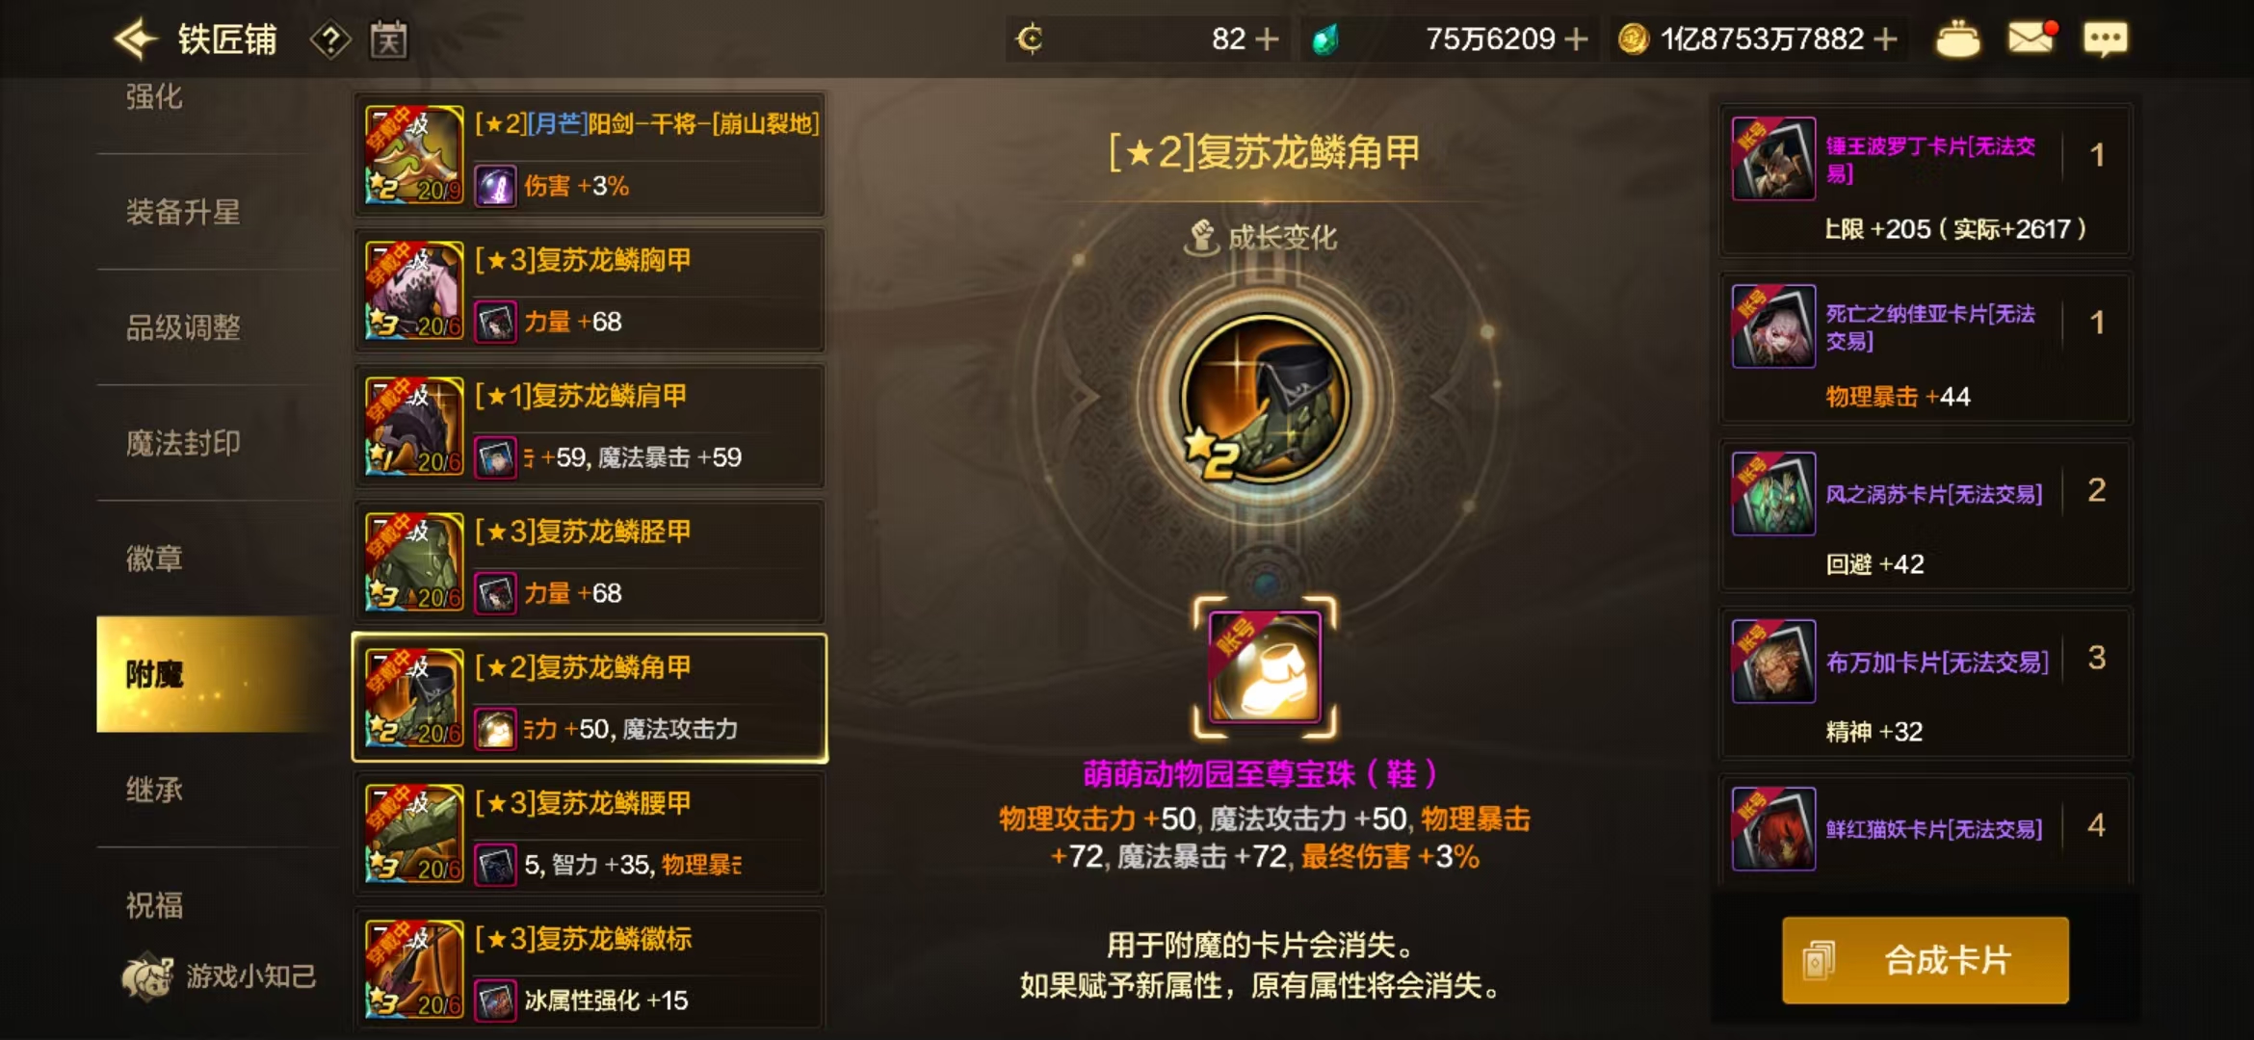Open the 继承 tab
The image size is (2254, 1040).
(x=155, y=790)
